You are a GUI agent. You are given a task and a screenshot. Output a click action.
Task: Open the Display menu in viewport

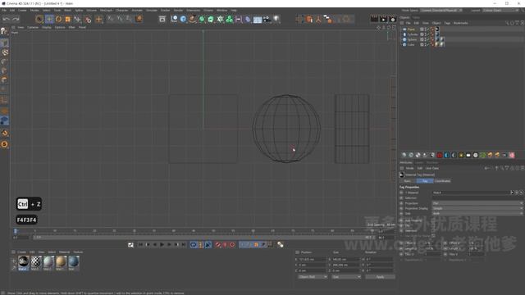pyautogui.click(x=47, y=27)
